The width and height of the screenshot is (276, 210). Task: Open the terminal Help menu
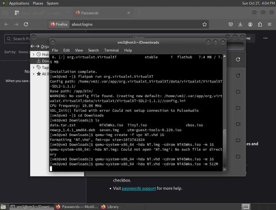pos(128,50)
